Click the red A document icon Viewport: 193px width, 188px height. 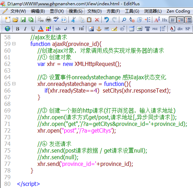click(172, 29)
